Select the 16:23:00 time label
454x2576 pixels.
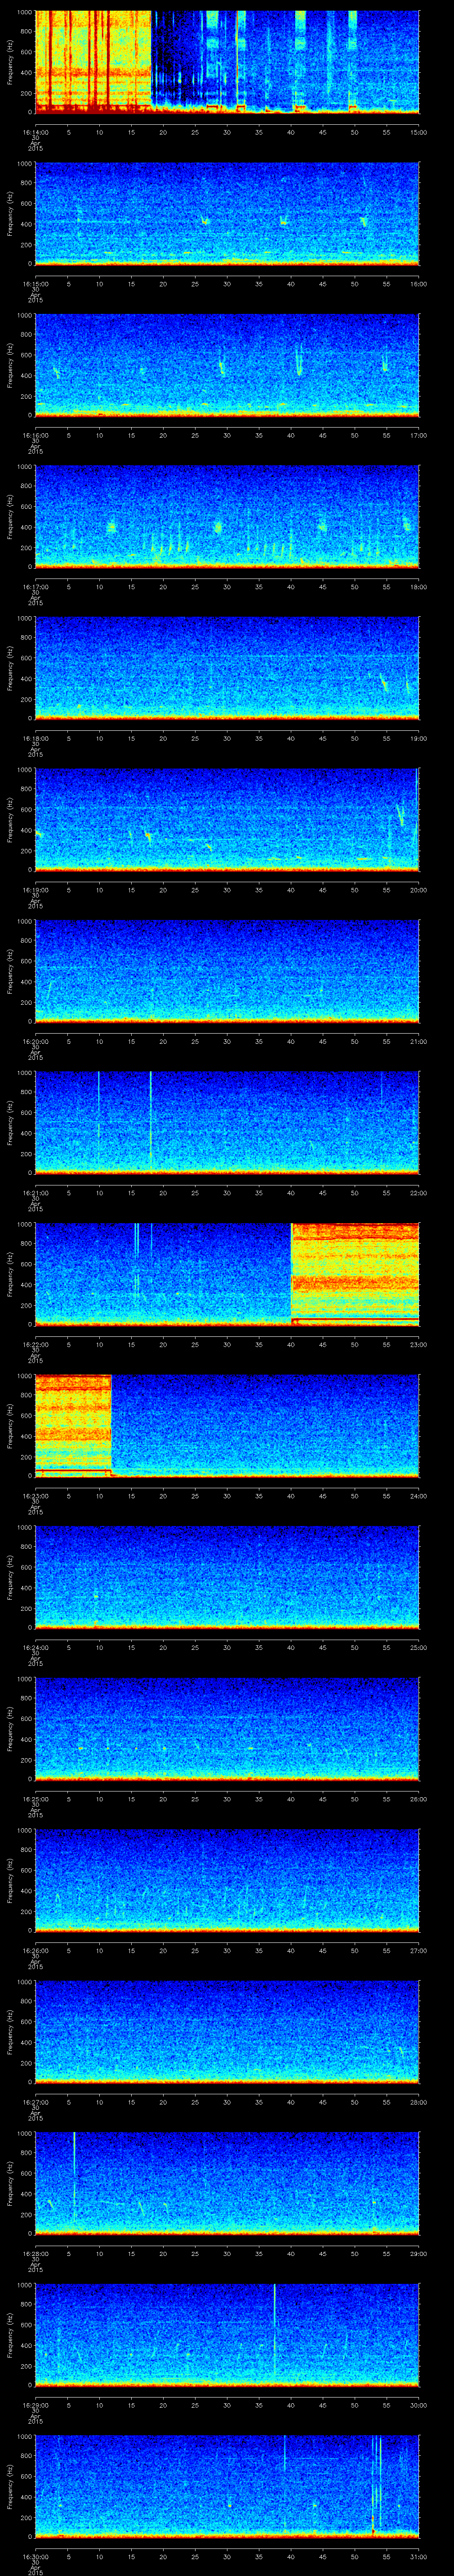[x=35, y=1495]
